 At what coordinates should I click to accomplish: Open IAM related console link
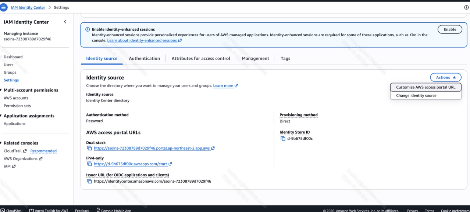tap(10, 166)
